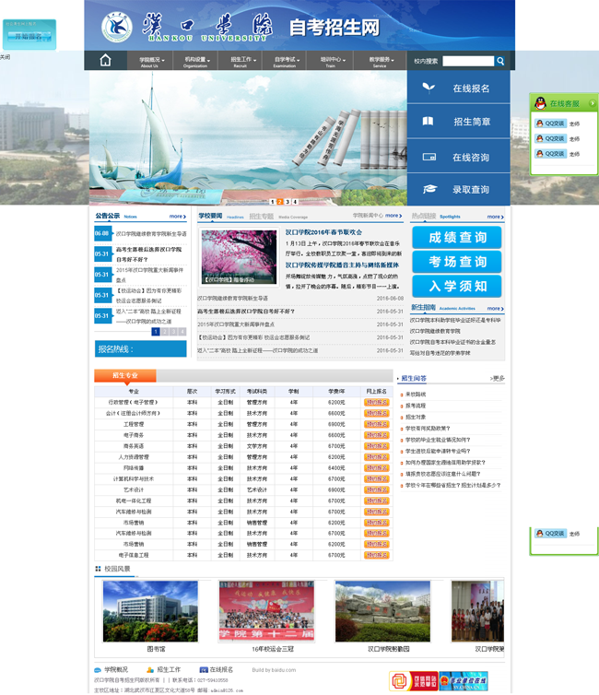This screenshot has height=695, width=599.
Task: Click the 入学须知 button
Action: click(457, 287)
